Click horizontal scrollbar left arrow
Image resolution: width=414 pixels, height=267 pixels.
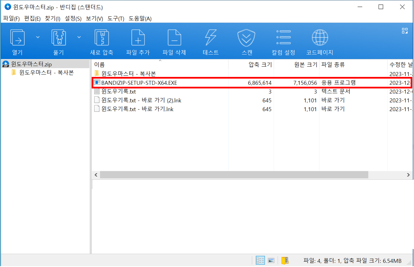point(96,175)
